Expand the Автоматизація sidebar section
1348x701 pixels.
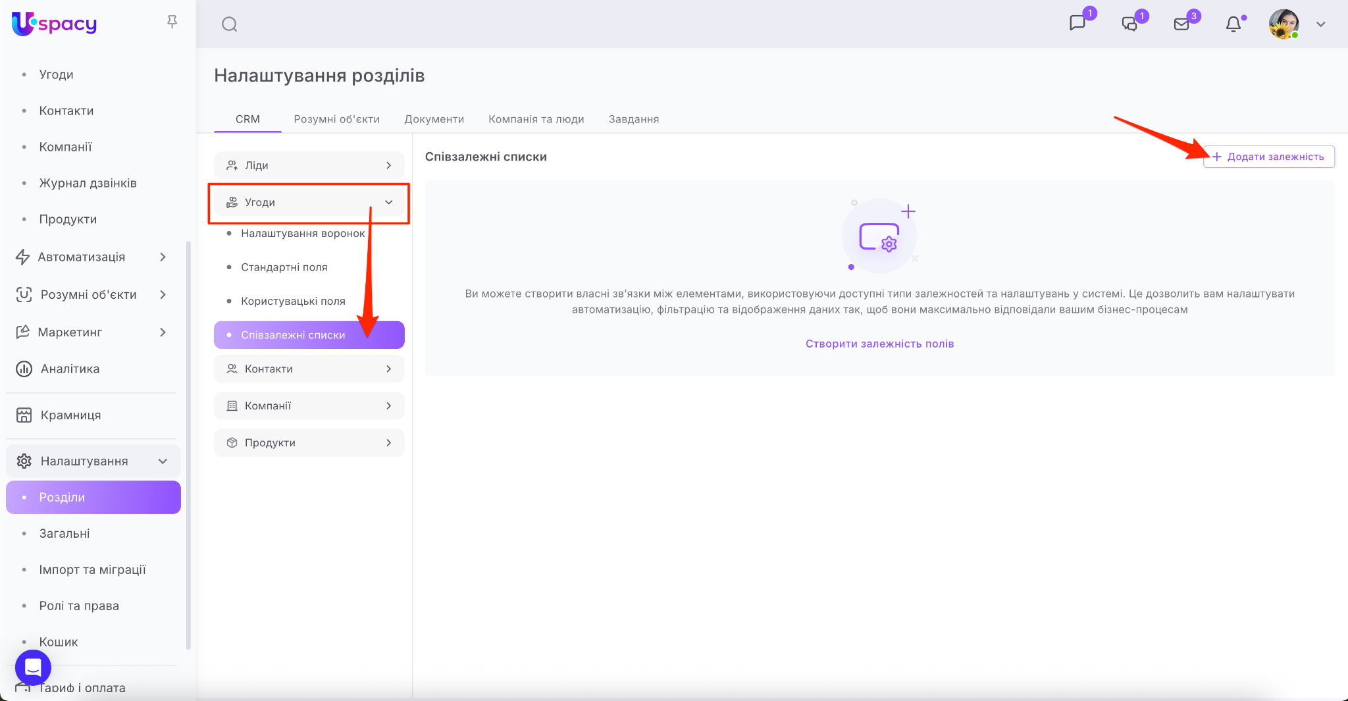point(163,257)
